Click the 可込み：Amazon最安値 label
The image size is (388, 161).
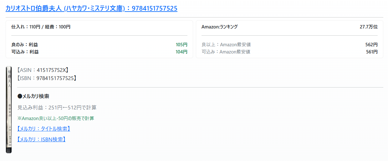[226, 52]
